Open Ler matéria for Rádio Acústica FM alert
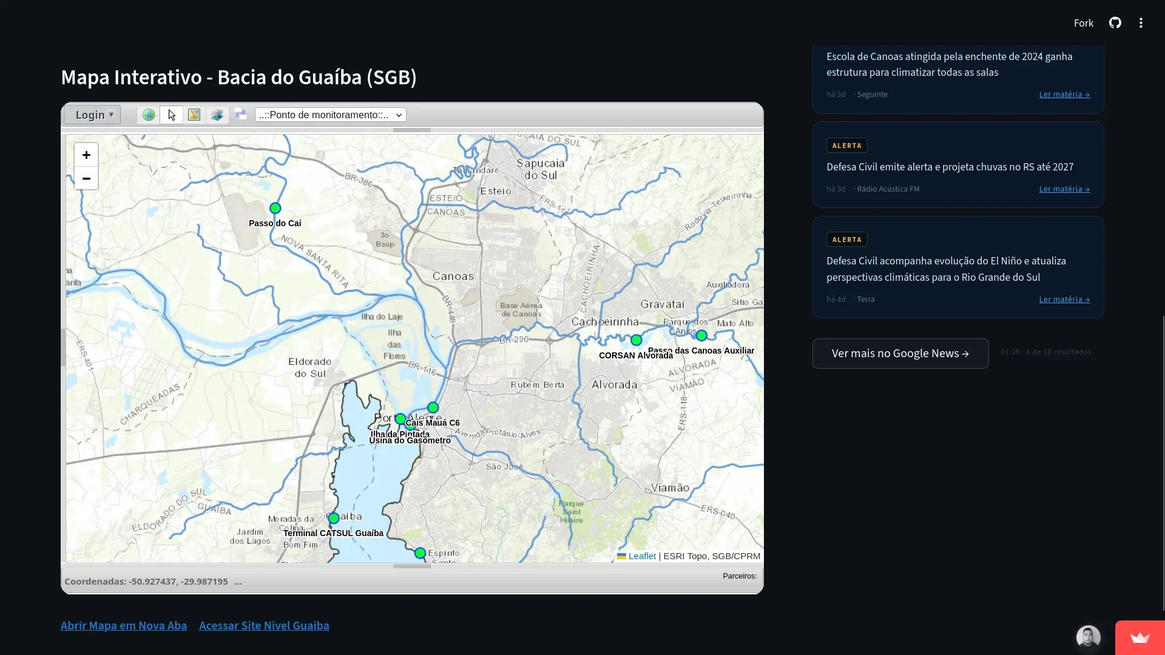This screenshot has height=655, width=1165. click(1064, 189)
